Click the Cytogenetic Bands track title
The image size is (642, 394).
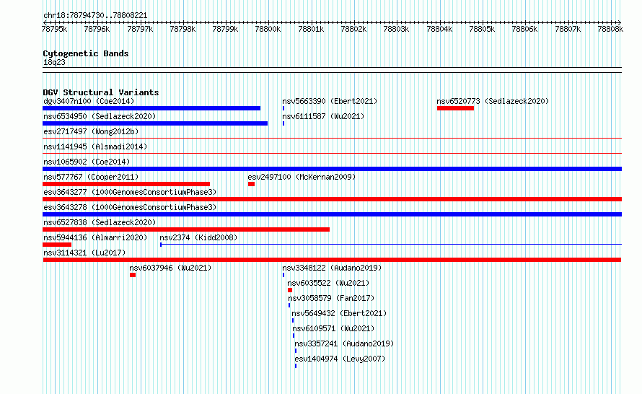[x=86, y=53]
